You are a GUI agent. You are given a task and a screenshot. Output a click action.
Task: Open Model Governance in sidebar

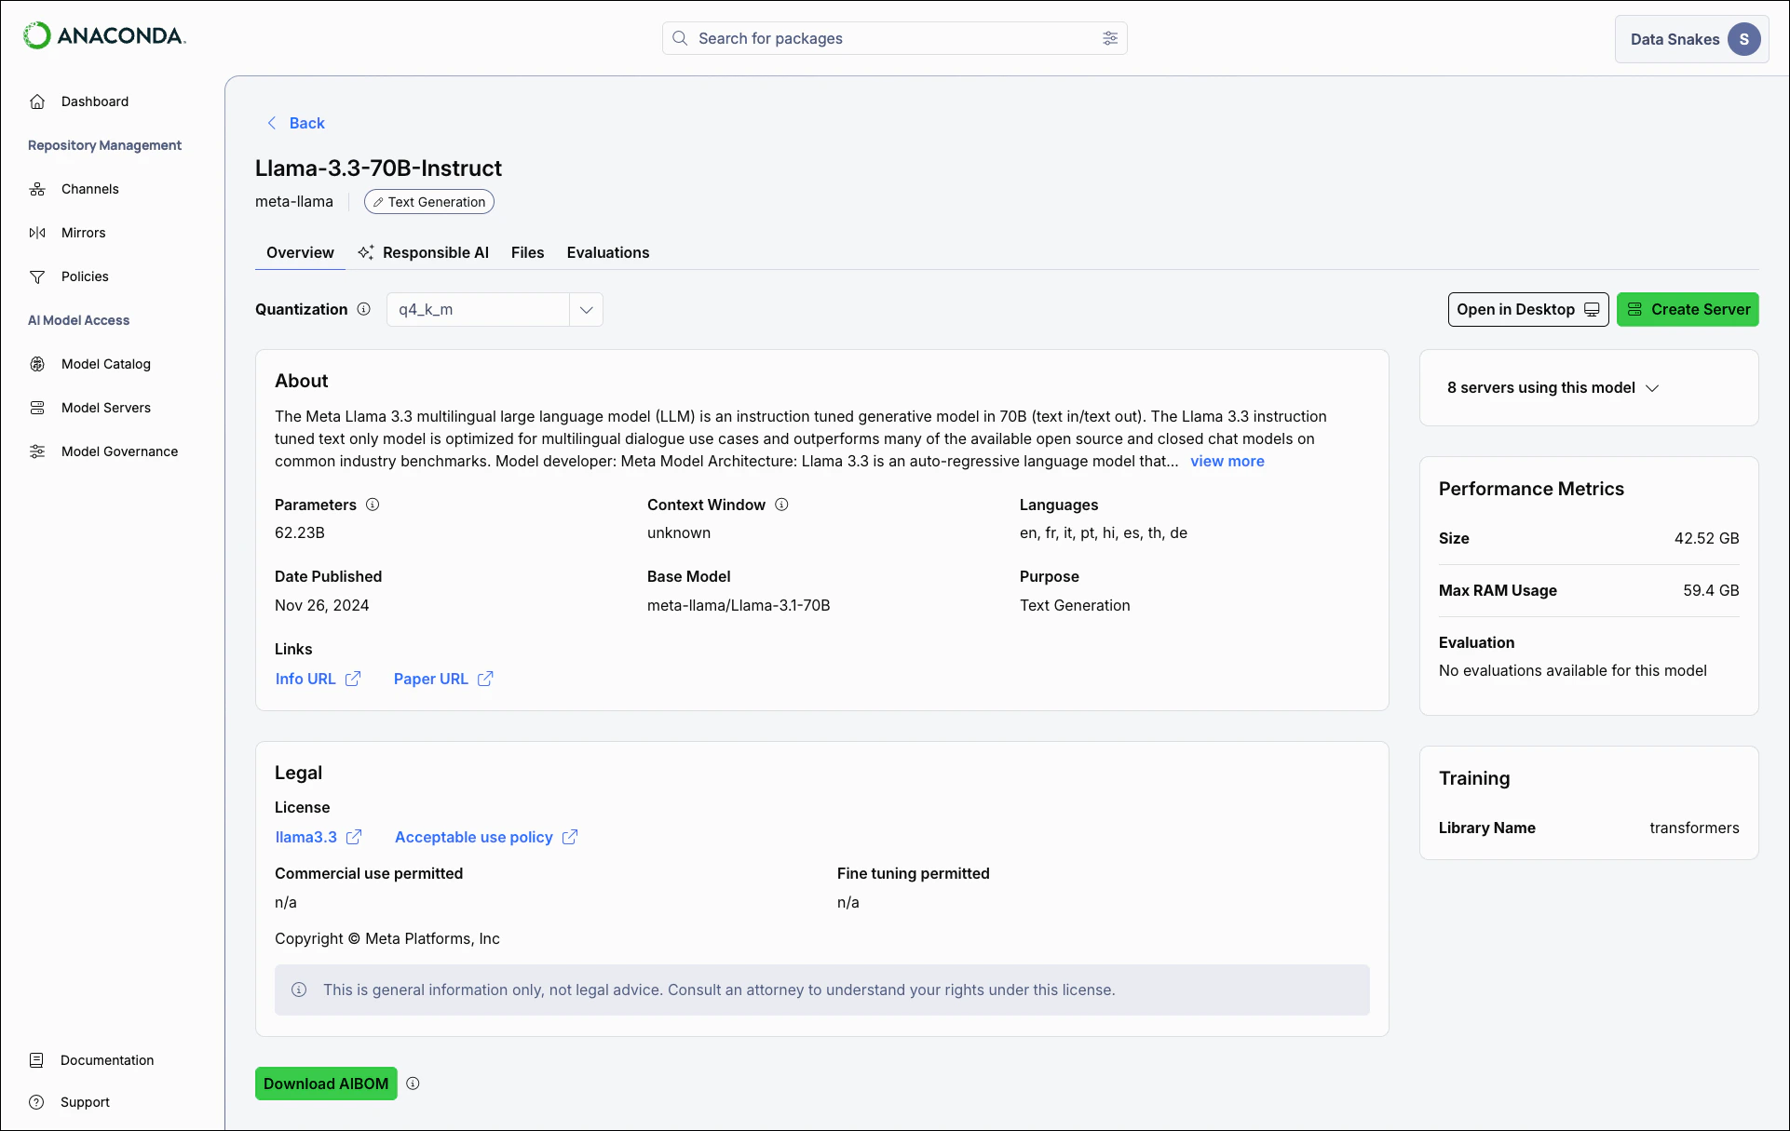tap(119, 451)
